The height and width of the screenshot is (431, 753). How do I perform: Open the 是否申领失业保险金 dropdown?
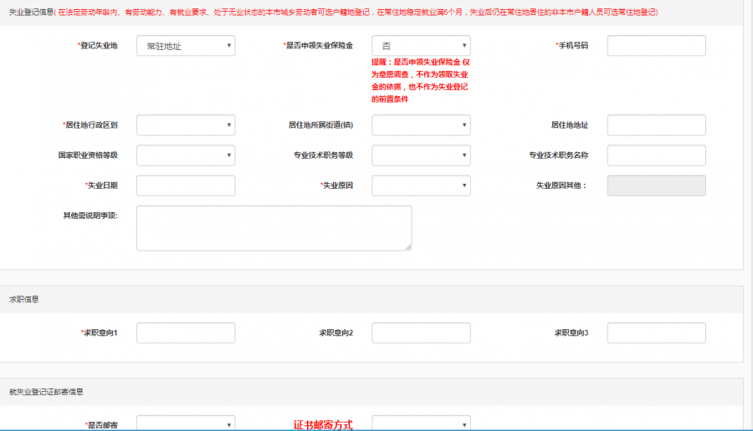[x=421, y=46]
